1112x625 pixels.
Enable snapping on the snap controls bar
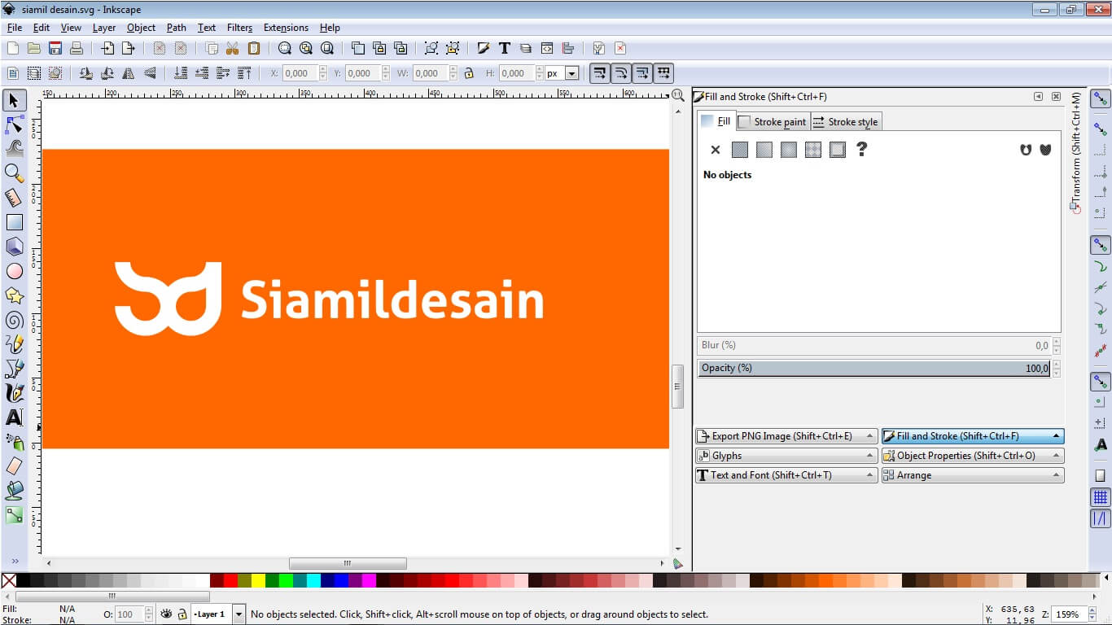[x=1100, y=98]
